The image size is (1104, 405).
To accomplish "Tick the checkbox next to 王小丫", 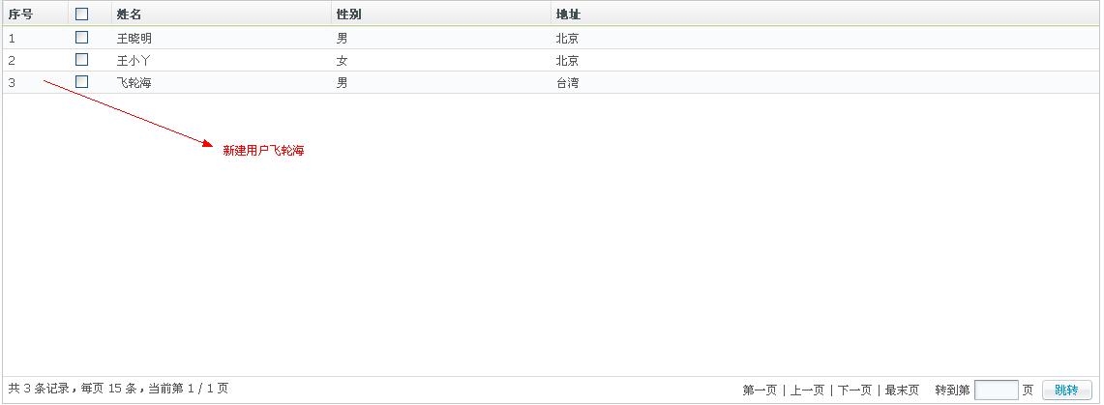I will coord(81,60).
